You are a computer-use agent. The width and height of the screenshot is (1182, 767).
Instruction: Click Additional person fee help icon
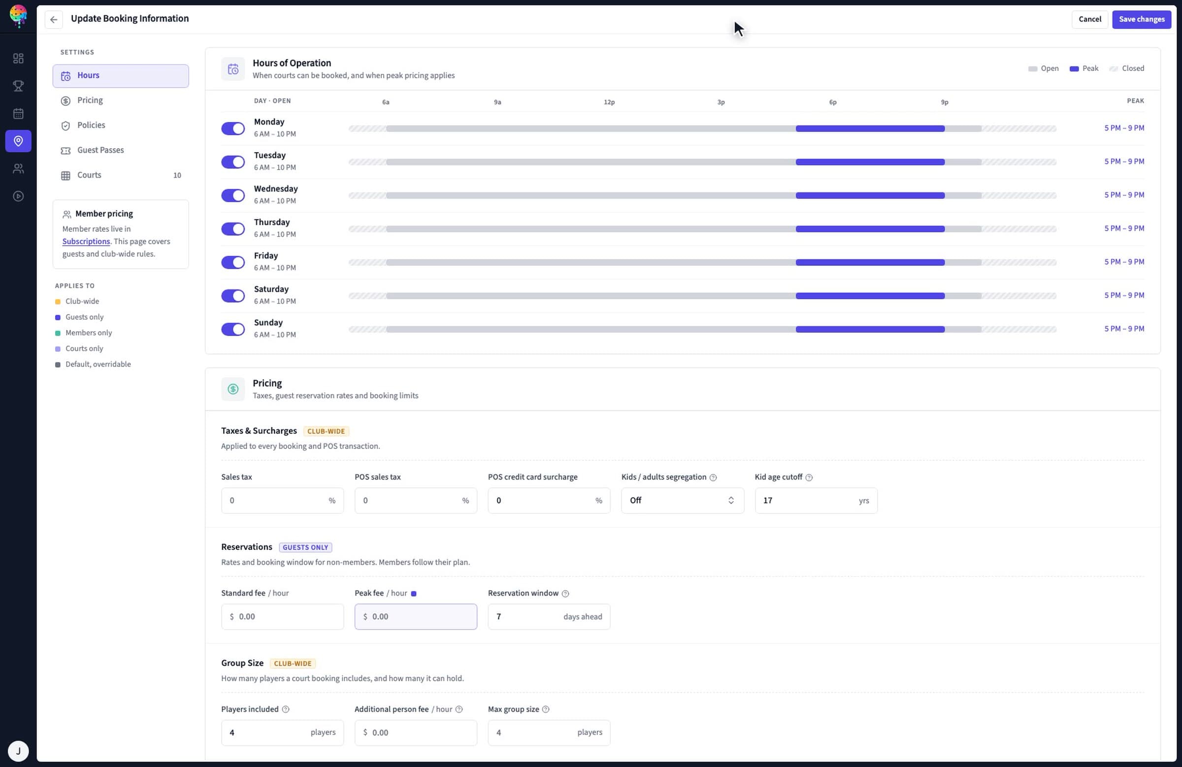(459, 709)
